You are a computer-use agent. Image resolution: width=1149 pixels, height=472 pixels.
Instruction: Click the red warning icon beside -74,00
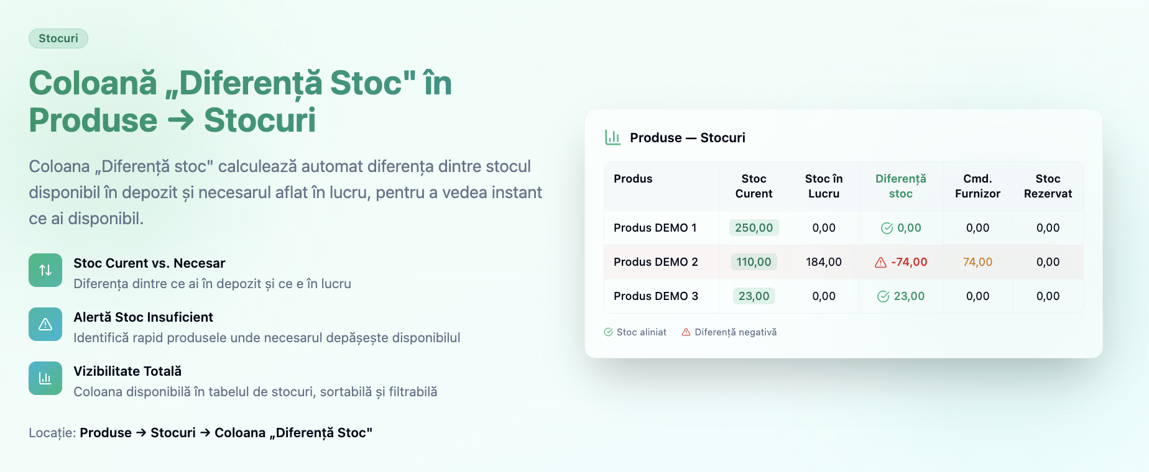(x=880, y=263)
